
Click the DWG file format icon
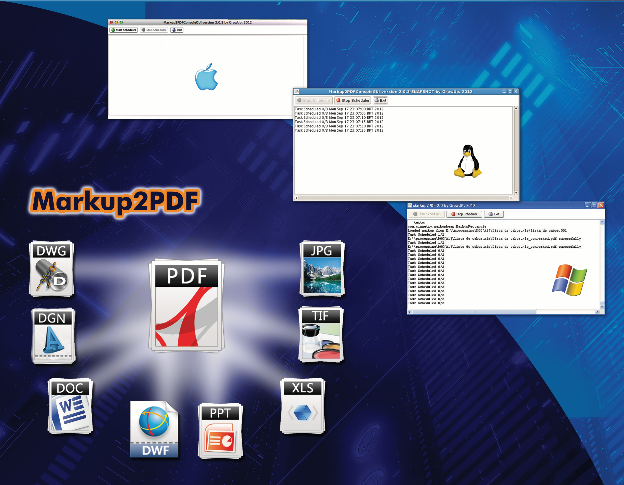[x=52, y=269]
